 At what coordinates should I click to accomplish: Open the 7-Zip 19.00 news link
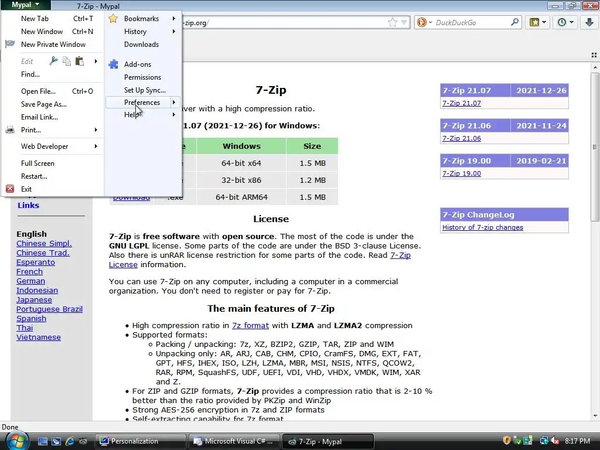(462, 173)
